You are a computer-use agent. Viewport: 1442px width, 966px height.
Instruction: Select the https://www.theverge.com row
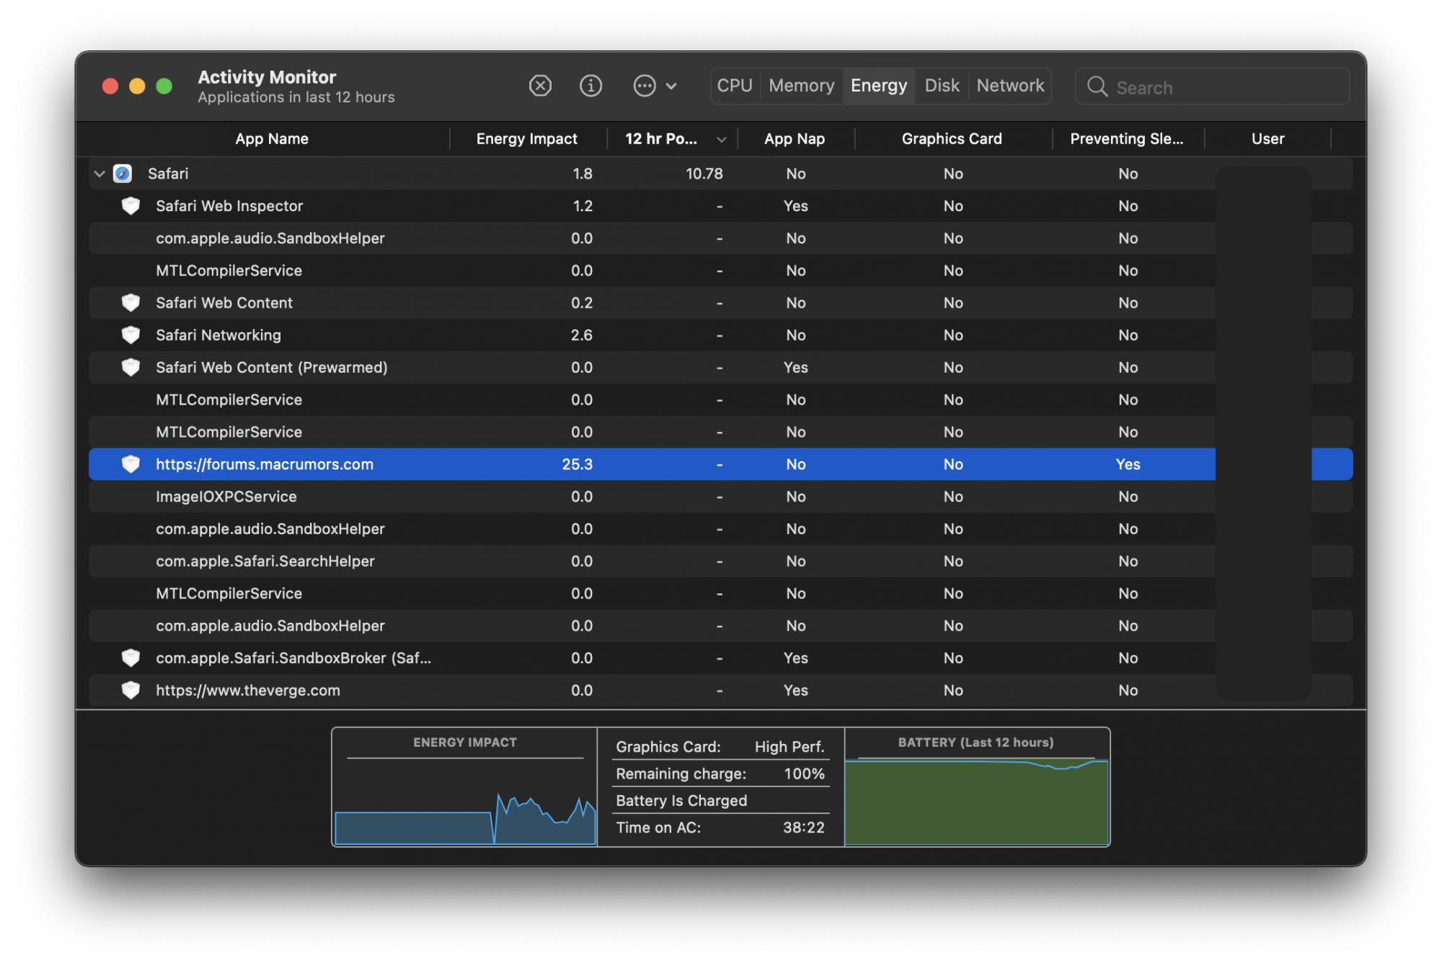pos(721,691)
